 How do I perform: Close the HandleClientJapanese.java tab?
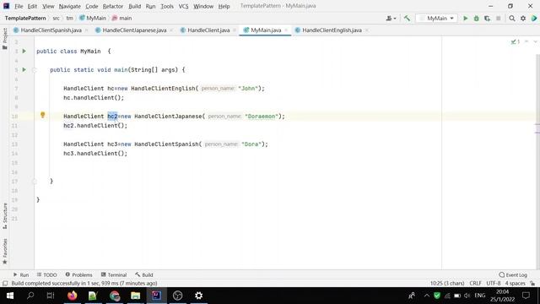171,30
